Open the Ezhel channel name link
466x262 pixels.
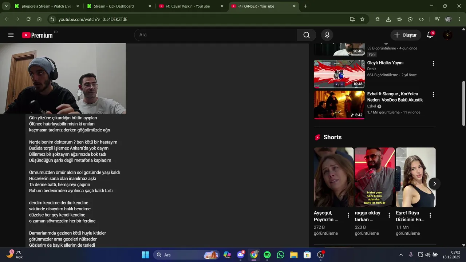tap(371, 106)
